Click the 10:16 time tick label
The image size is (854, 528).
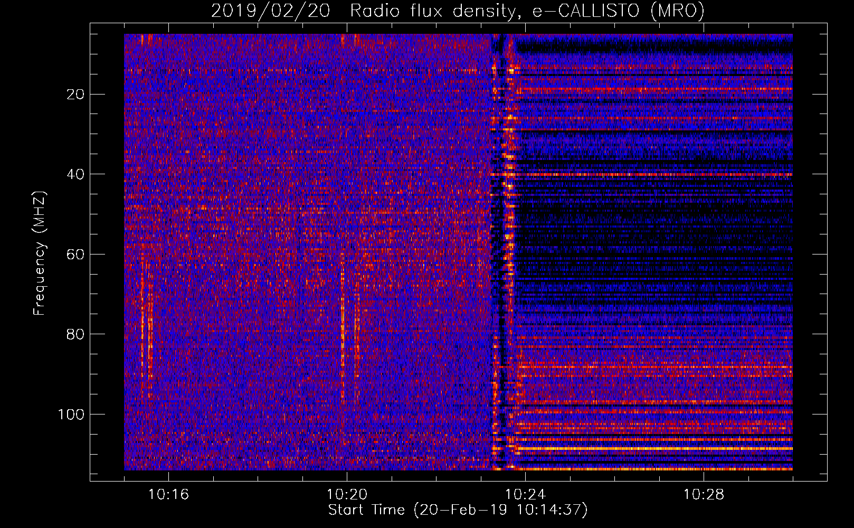168,495
